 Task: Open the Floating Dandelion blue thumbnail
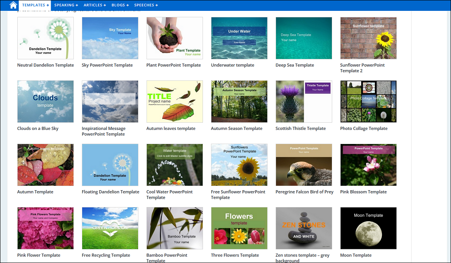point(110,165)
